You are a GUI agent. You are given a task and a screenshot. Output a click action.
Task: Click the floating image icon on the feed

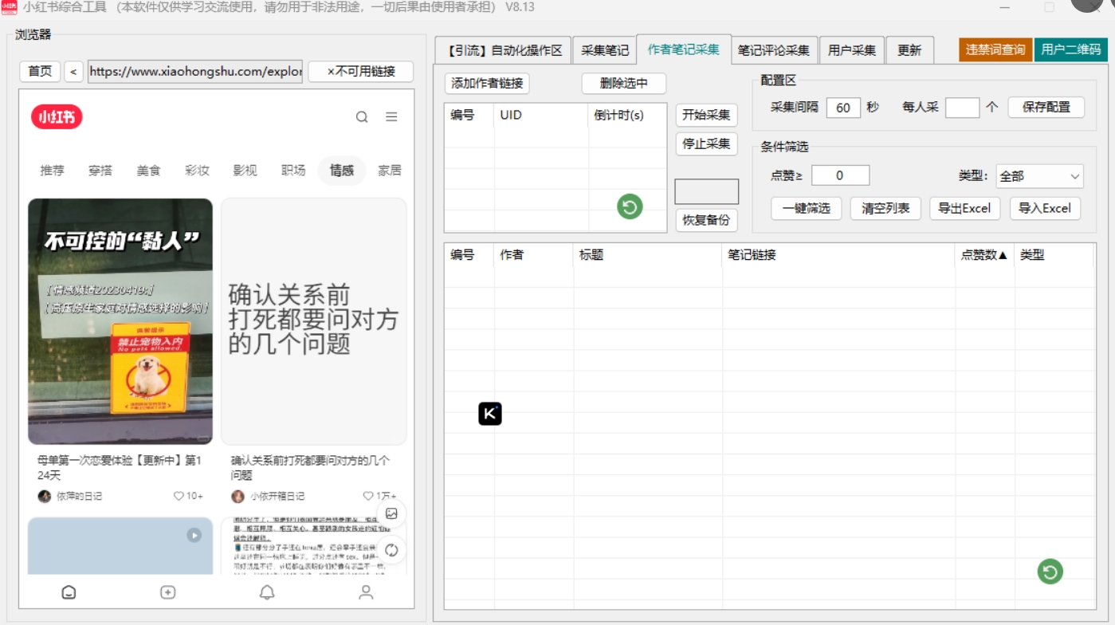[x=391, y=514]
